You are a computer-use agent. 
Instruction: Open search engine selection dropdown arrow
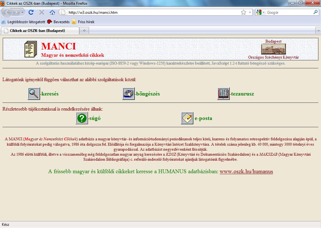(x=263, y=13)
